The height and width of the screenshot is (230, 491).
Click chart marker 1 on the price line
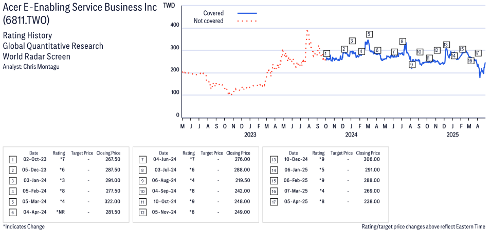point(326,53)
